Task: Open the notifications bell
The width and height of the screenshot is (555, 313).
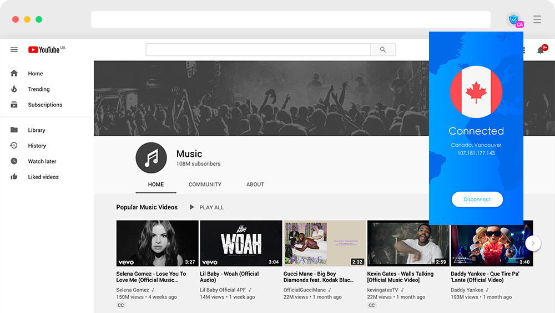Action: (541, 50)
